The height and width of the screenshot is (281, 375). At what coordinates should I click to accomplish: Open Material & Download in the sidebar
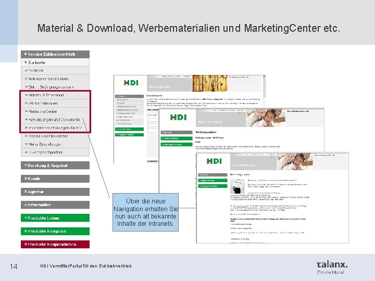coord(55,95)
